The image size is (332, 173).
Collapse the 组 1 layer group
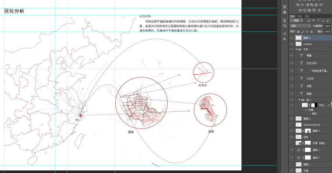coord(299,100)
